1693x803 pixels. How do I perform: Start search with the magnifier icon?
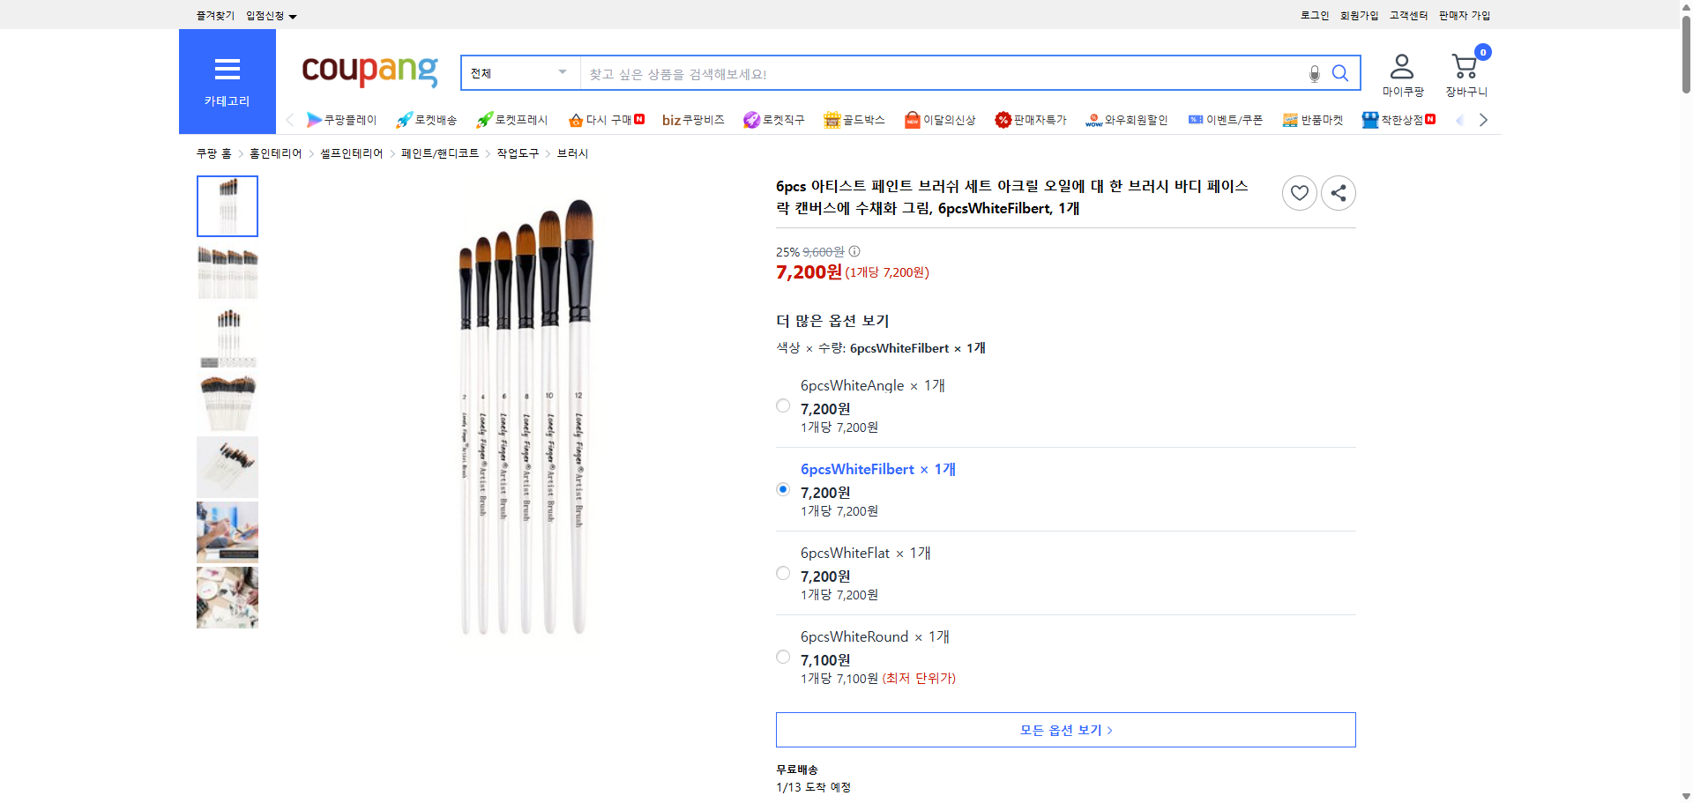1340,73
